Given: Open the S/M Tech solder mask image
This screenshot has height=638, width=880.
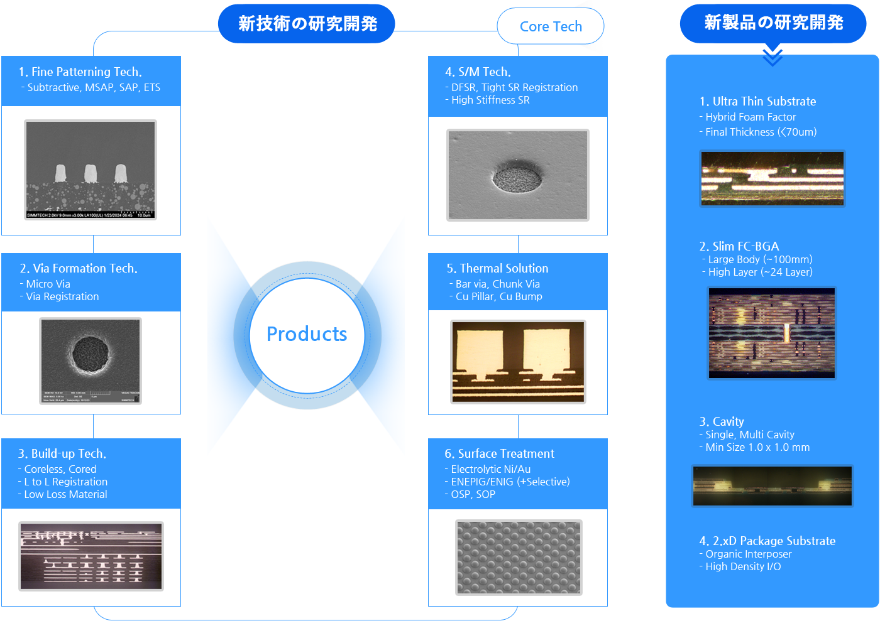Looking at the screenshot, I should [x=517, y=175].
